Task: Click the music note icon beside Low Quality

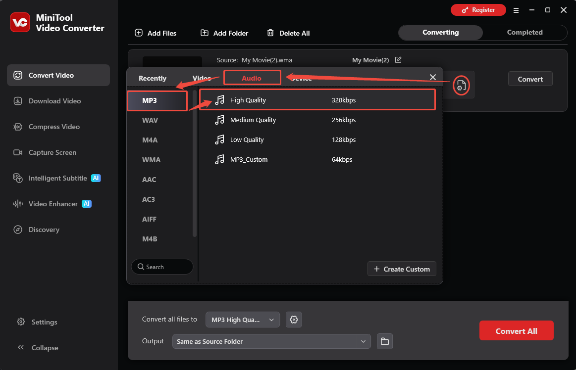Action: tap(219, 139)
